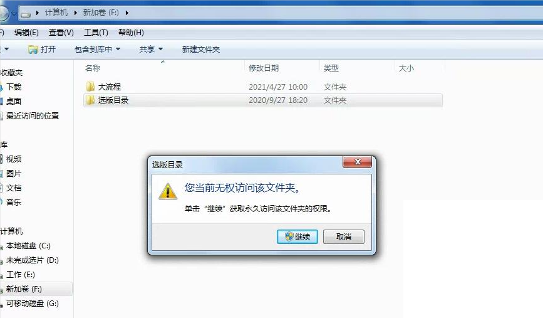Click the 继续 button with shield icon
Screen dimensions: 543x318
click(297, 237)
